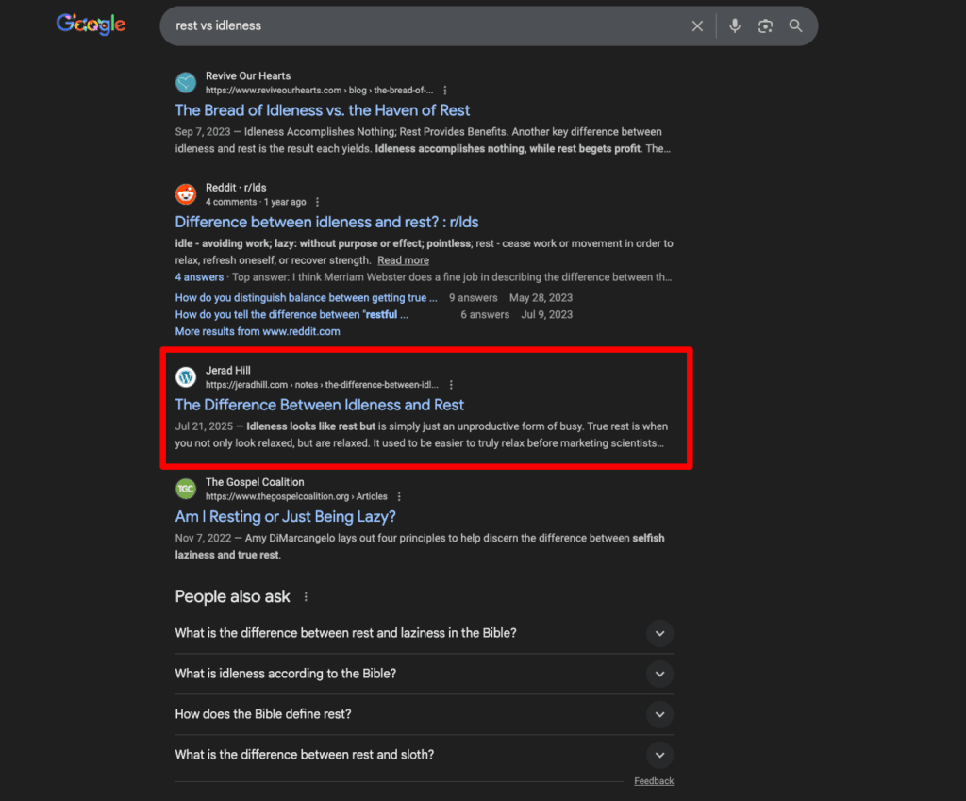Click the Google logo
The width and height of the screenshot is (966, 801).
tap(90, 25)
